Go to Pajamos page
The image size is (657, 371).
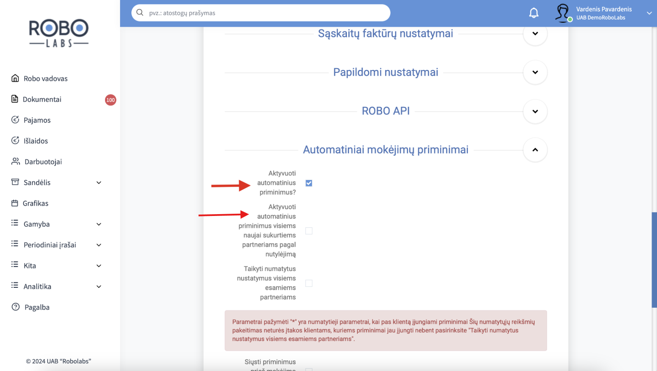(37, 120)
